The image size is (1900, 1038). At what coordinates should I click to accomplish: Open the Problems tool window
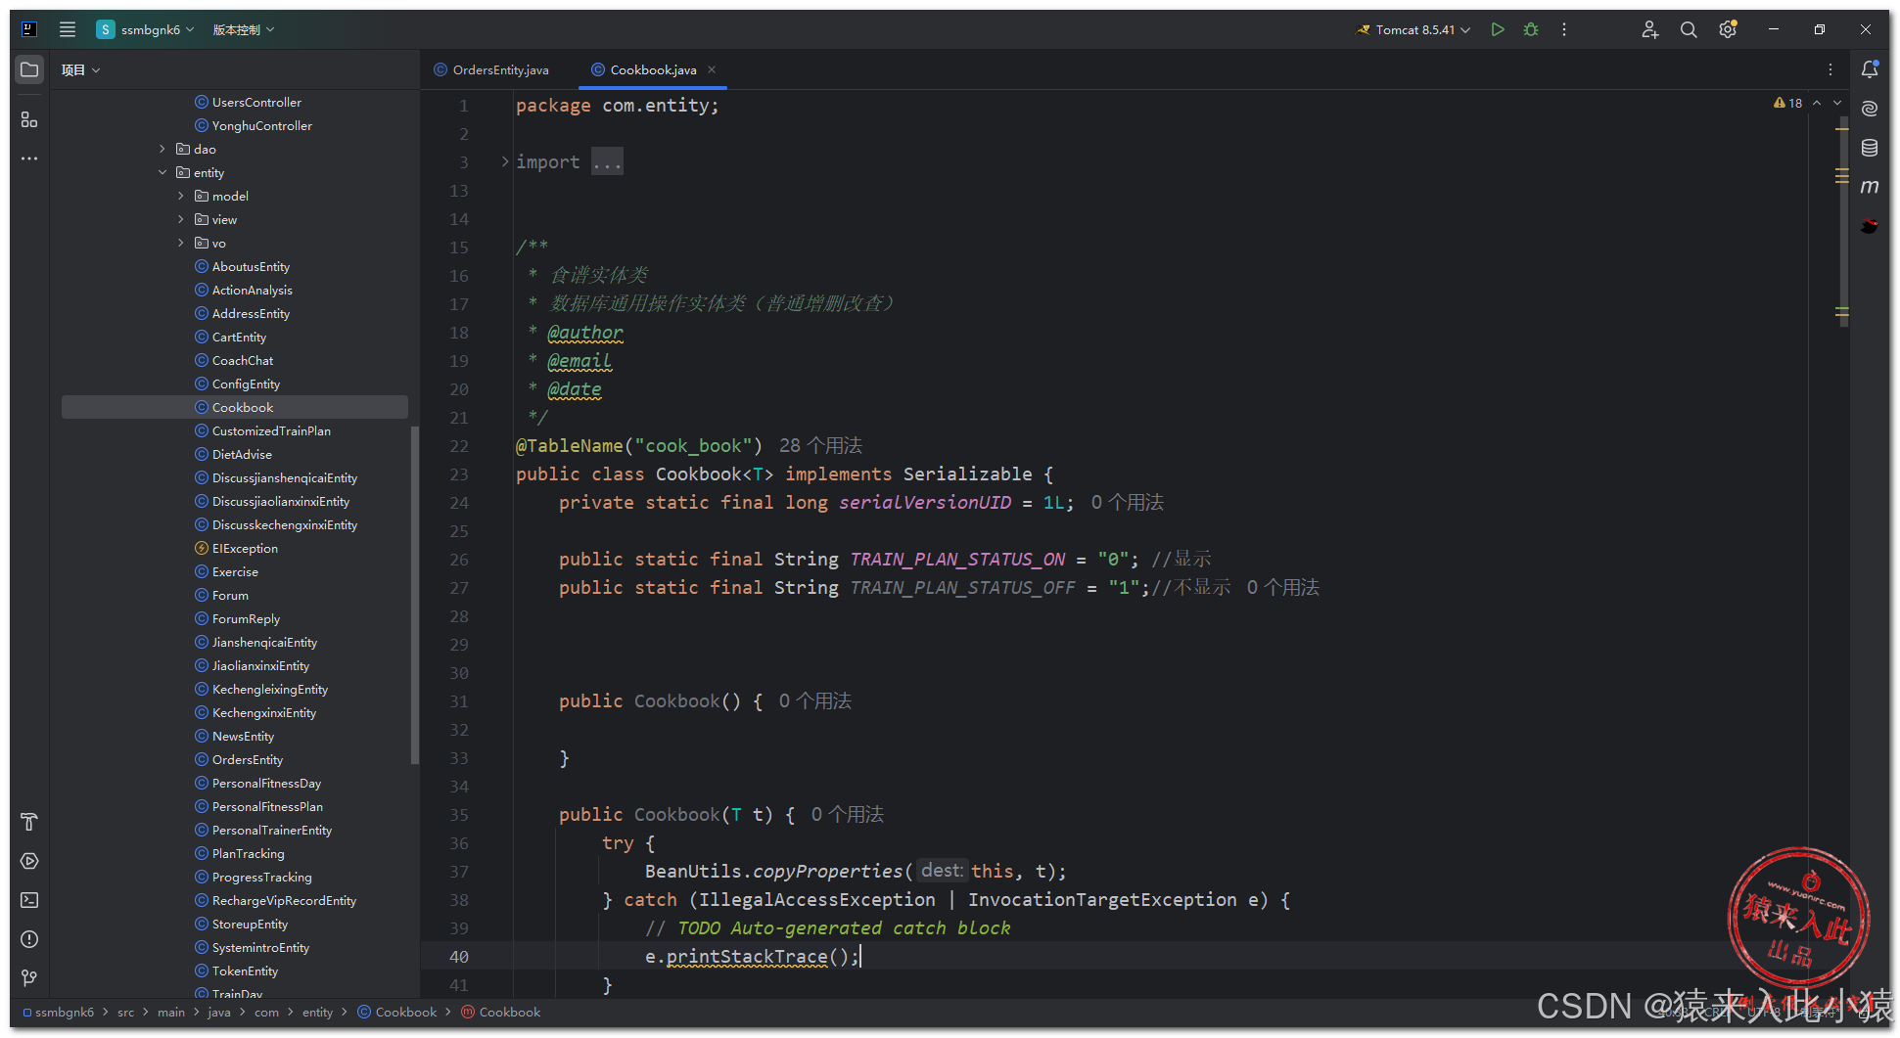[29, 939]
